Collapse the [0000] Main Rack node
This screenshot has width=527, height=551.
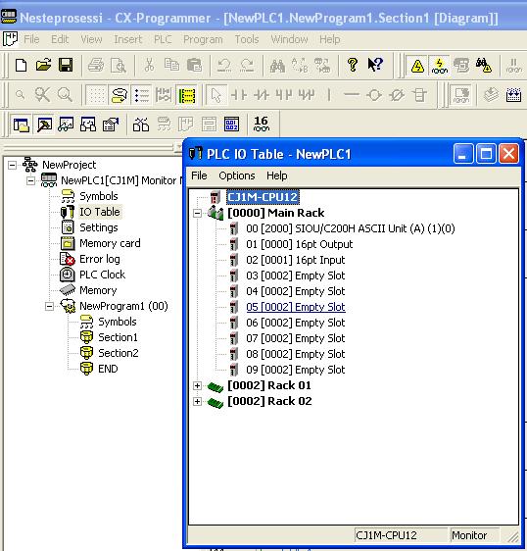[197, 213]
